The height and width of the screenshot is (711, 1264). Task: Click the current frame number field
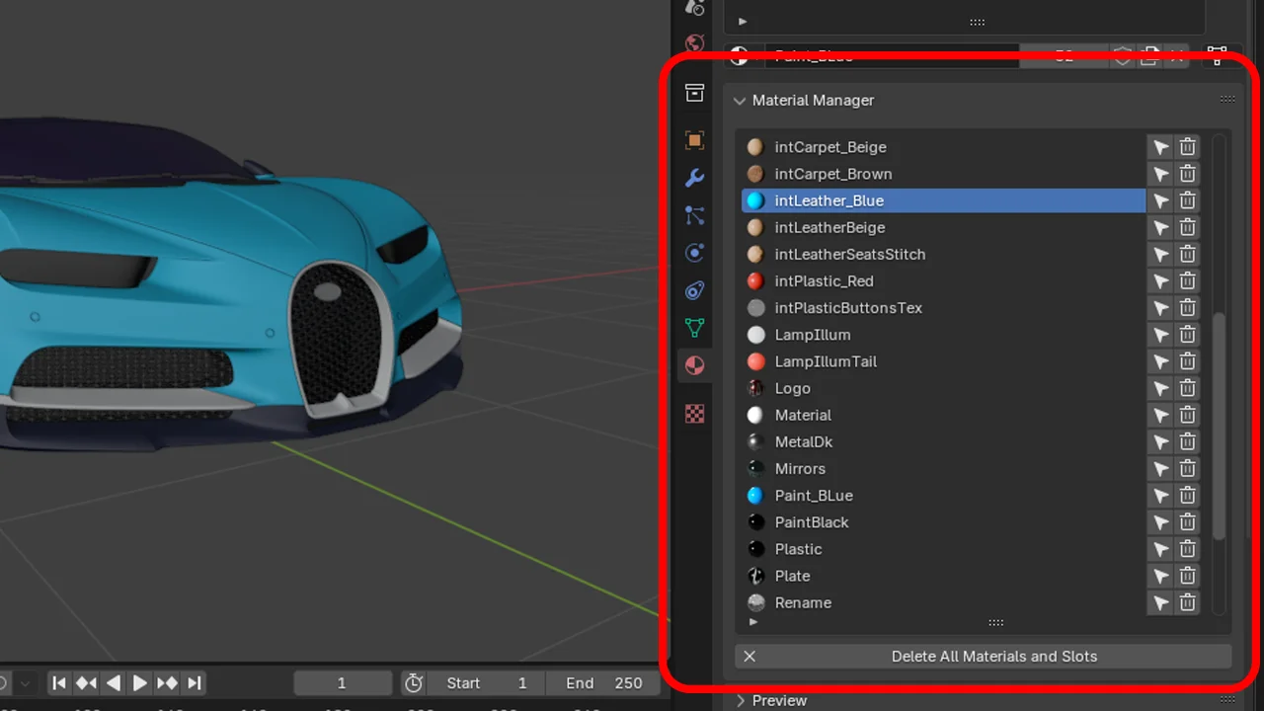pyautogui.click(x=342, y=683)
